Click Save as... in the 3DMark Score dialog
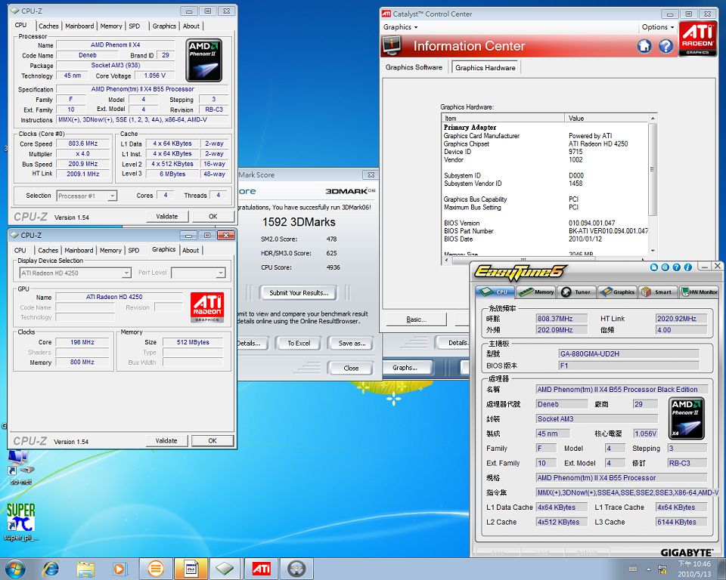Screen dimensions: 726x580 352,343
